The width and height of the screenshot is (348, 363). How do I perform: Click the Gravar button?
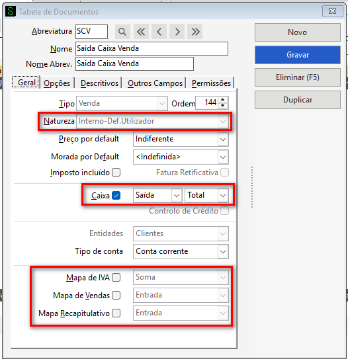click(x=298, y=55)
